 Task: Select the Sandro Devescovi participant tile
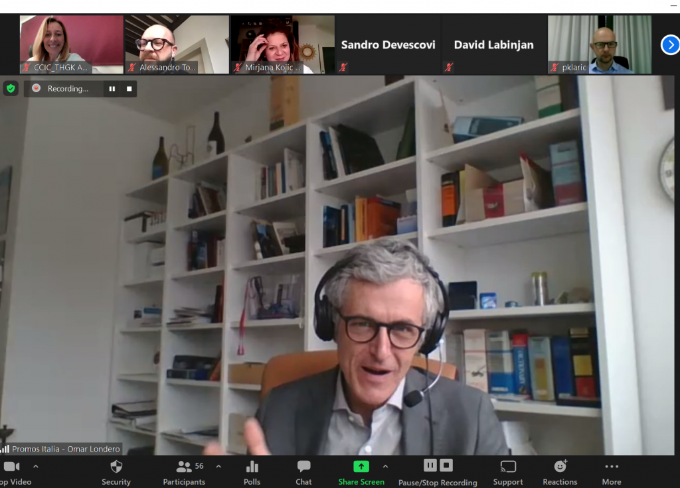pyautogui.click(x=388, y=44)
